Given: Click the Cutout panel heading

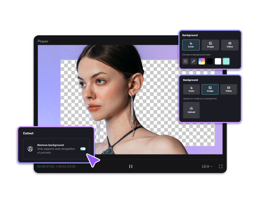Looking at the screenshot, I should [28, 133].
